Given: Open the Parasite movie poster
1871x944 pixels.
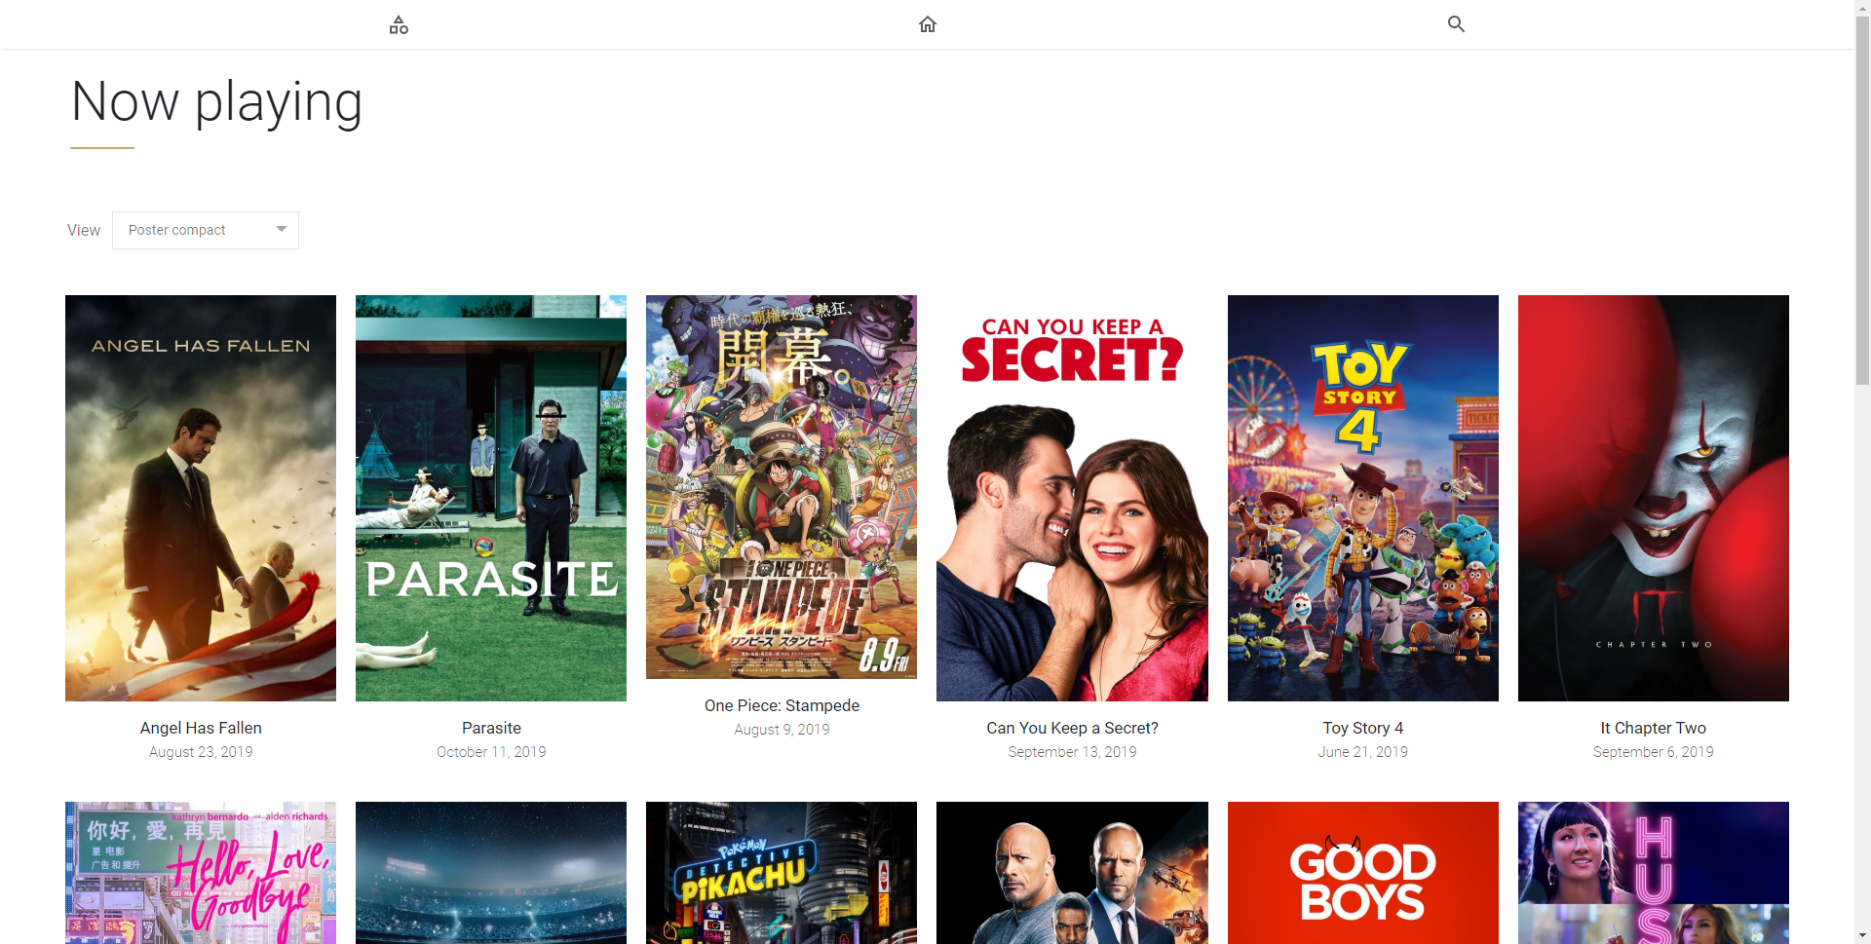Looking at the screenshot, I should pos(491,498).
